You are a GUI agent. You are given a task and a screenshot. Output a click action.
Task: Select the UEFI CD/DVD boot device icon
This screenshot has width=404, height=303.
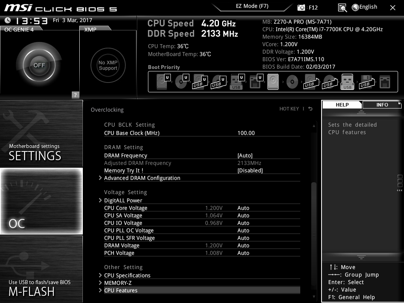point(182,82)
